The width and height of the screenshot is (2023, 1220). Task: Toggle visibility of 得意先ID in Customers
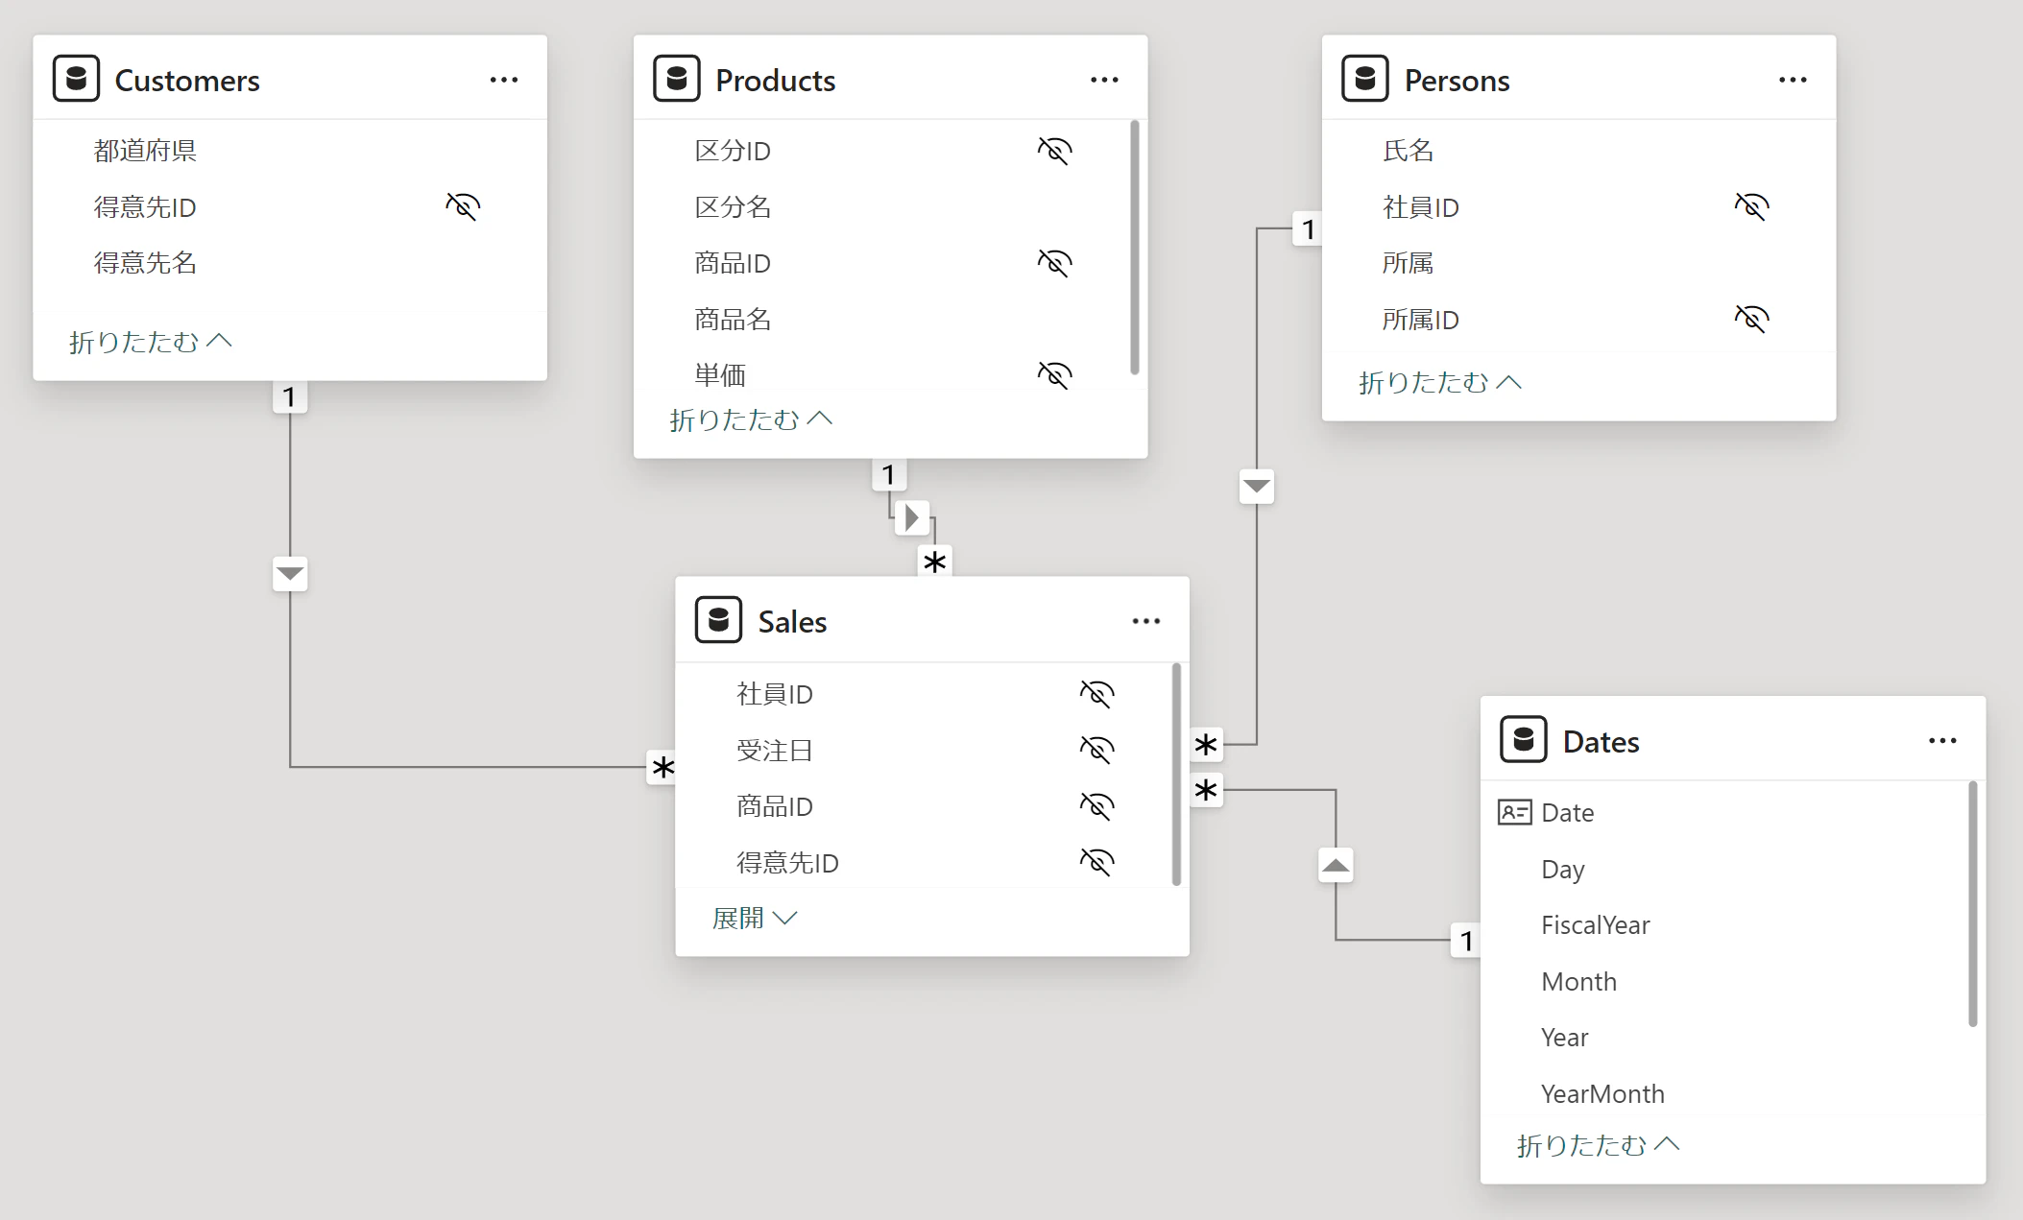click(x=463, y=206)
